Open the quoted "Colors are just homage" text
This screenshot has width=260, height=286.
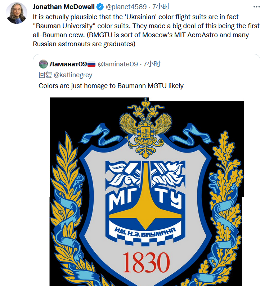tap(111, 86)
